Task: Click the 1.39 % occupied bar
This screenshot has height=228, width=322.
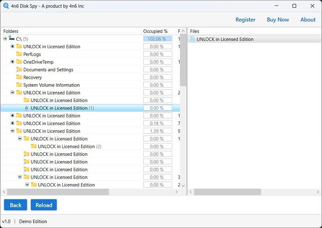Action: tap(158, 131)
